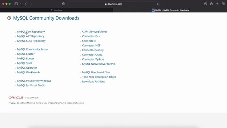Open Connector/ODBC link
This screenshot has height=128, width=227.
click(92, 55)
